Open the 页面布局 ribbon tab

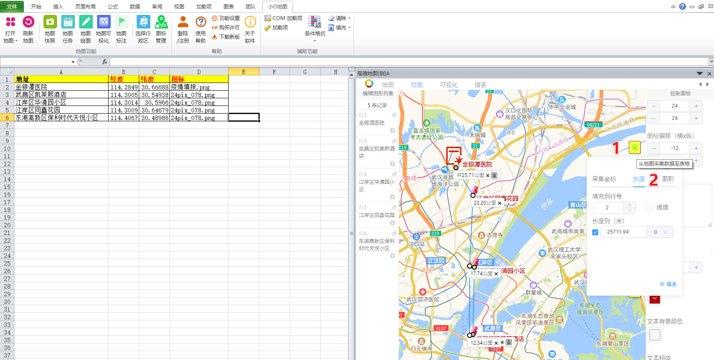86,6
